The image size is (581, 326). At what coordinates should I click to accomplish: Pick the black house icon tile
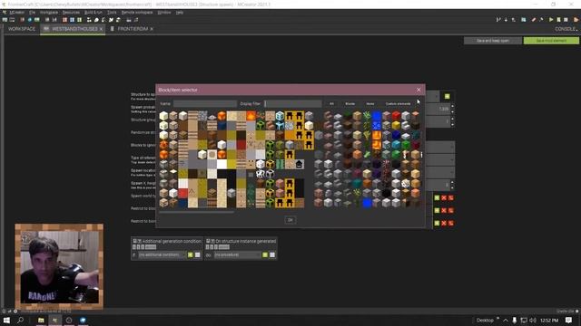299,164
